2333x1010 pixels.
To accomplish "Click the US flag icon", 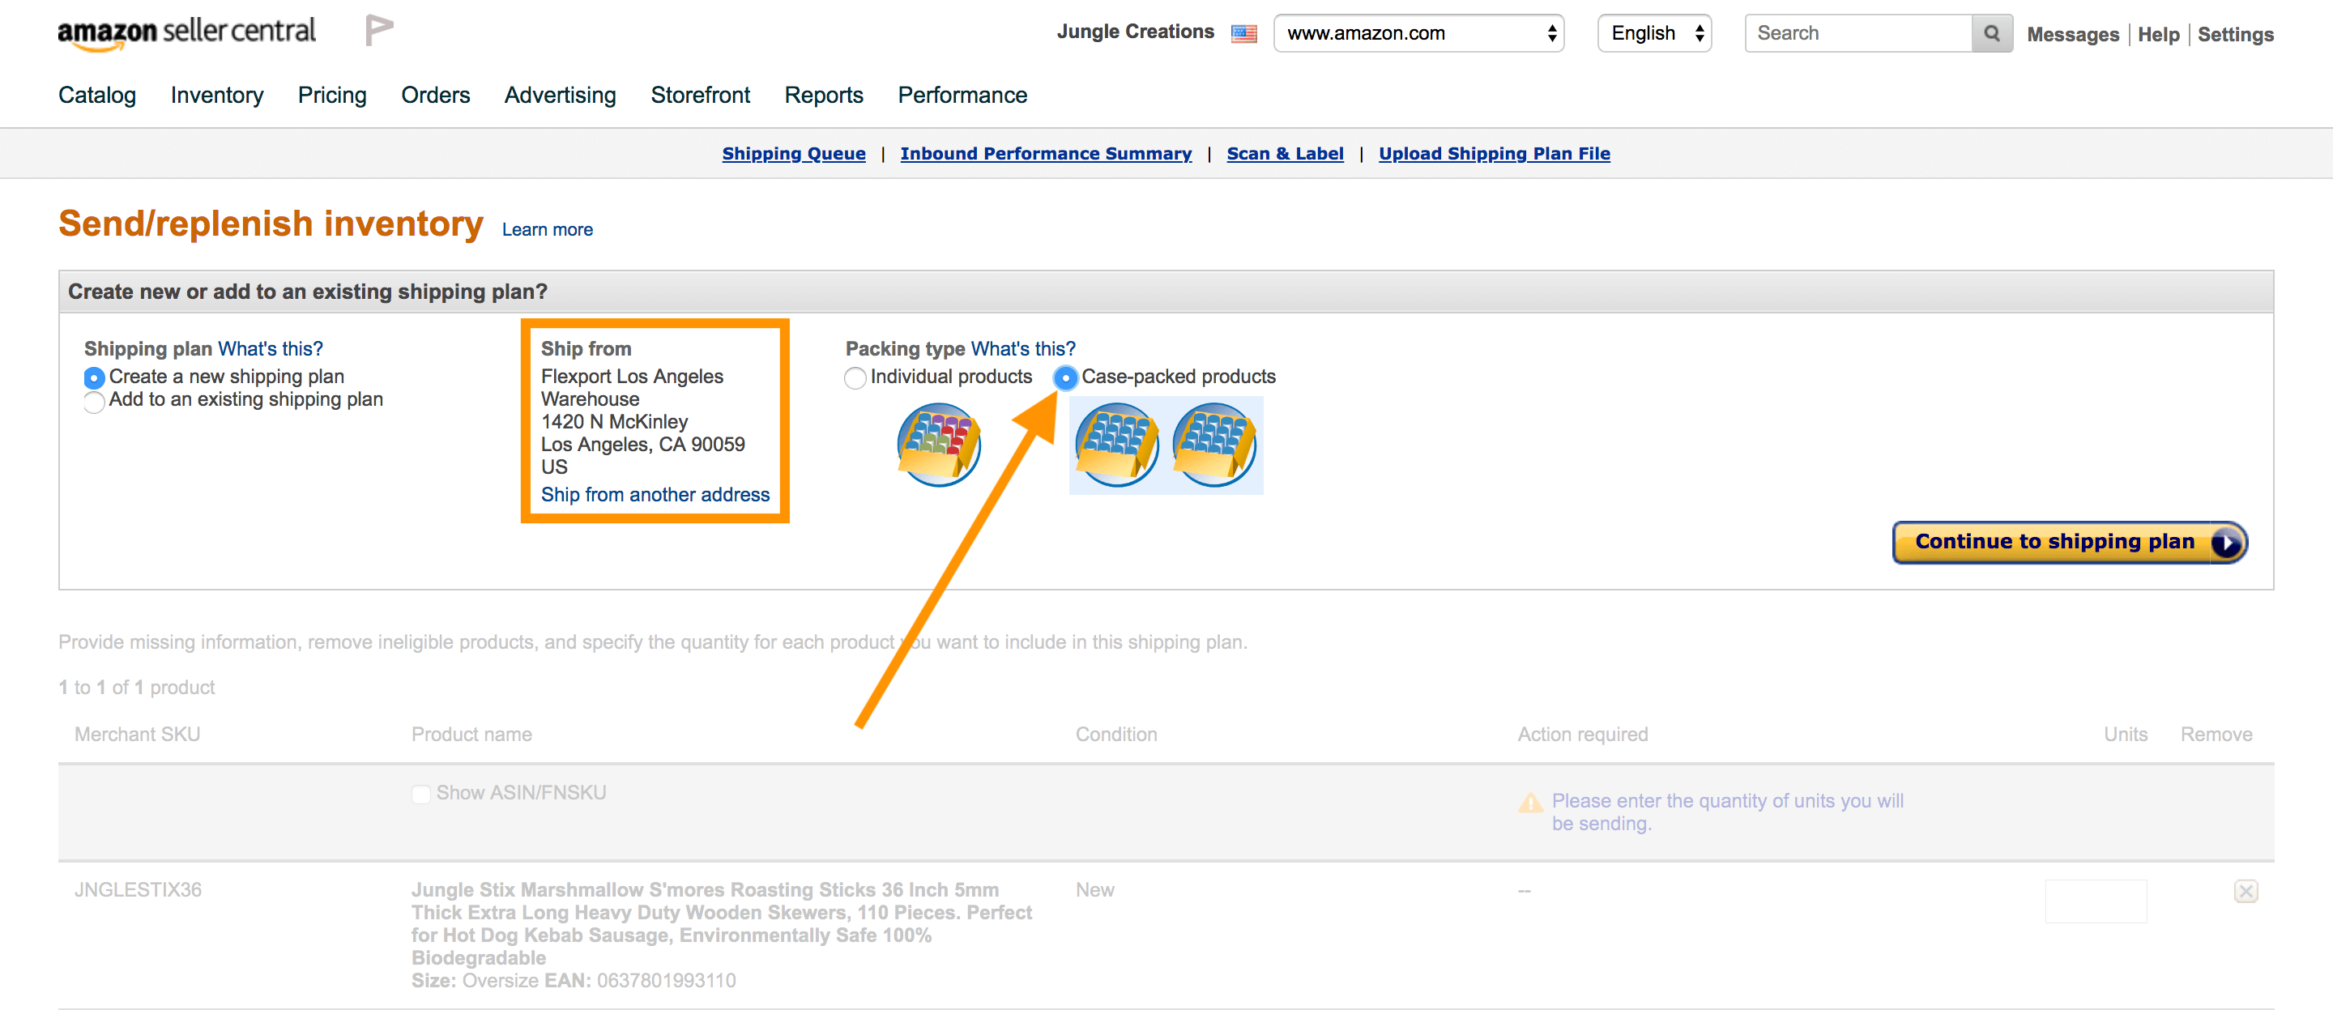I will pyautogui.click(x=1243, y=33).
